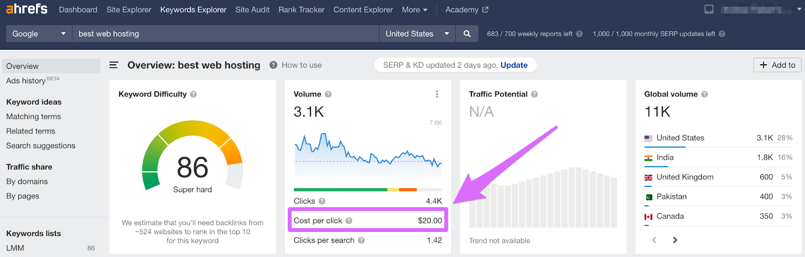Expand the More menu

[x=415, y=10]
